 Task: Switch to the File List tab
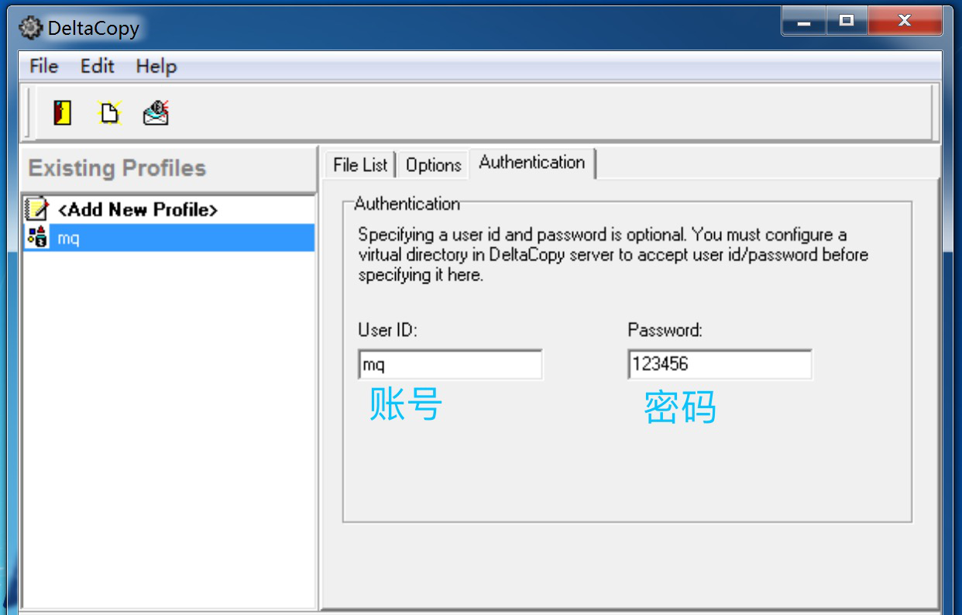point(360,165)
